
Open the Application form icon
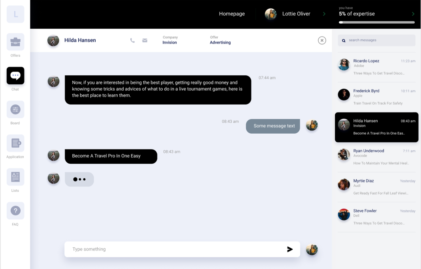coord(15,143)
